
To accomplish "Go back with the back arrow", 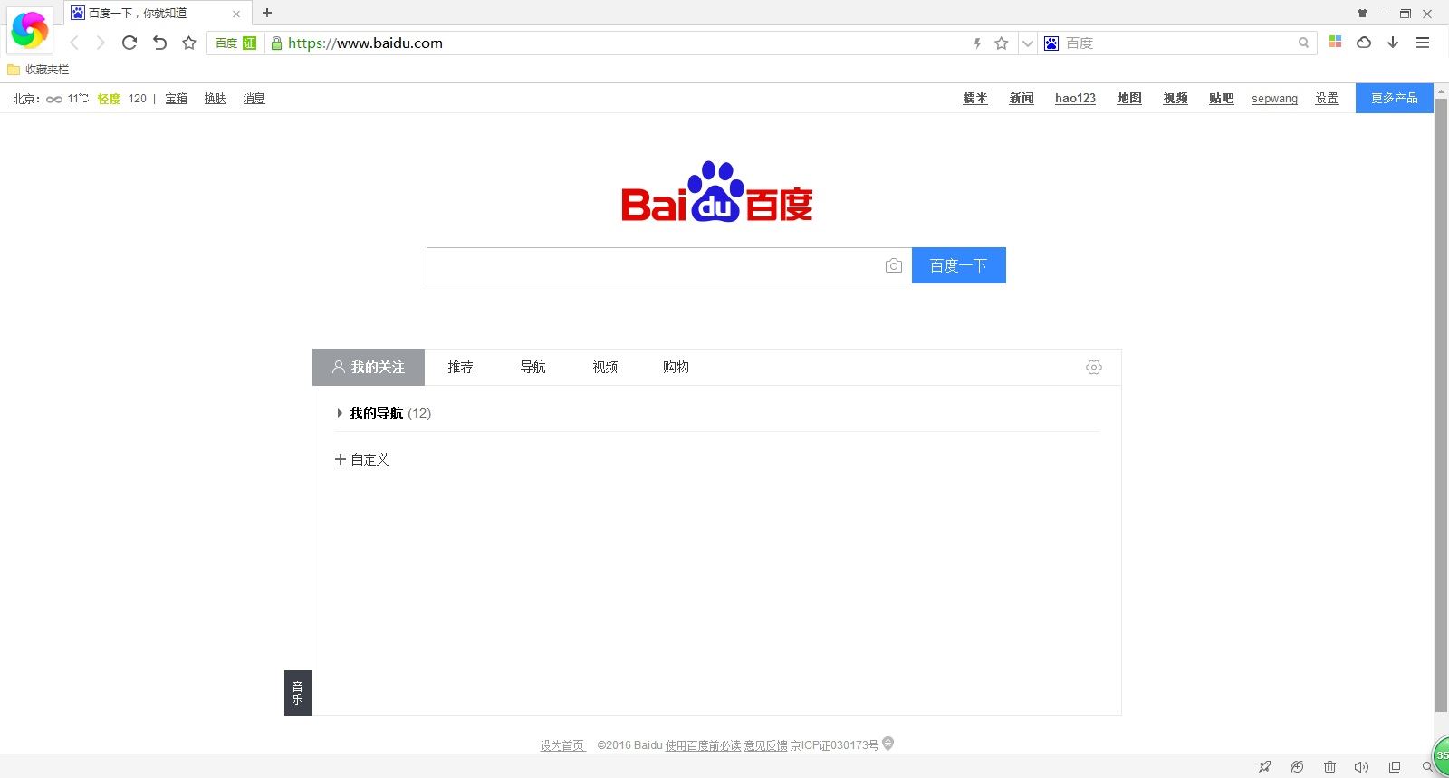I will (x=75, y=43).
